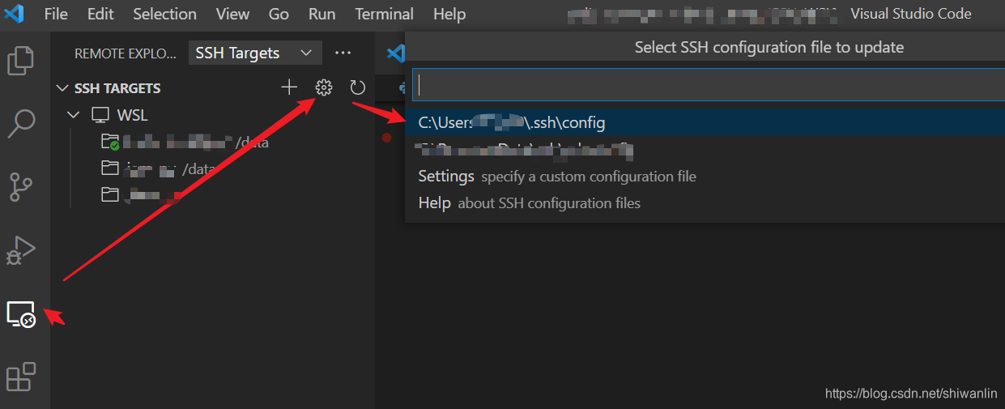Open the File menu

click(x=57, y=14)
